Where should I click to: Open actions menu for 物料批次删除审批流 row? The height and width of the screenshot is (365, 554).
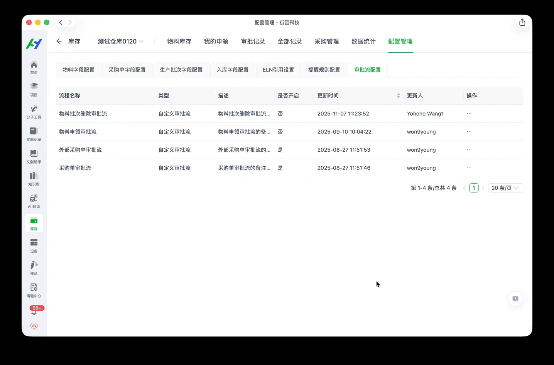point(469,114)
